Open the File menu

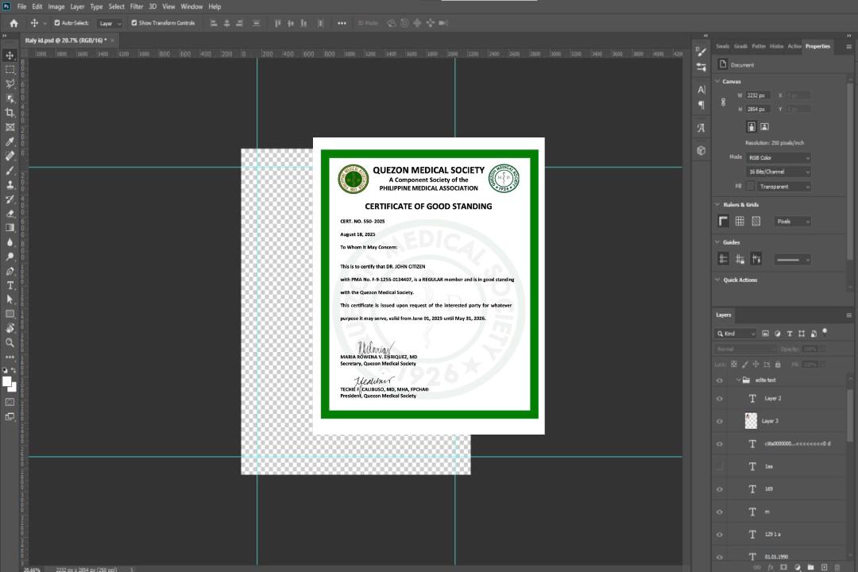(21, 6)
